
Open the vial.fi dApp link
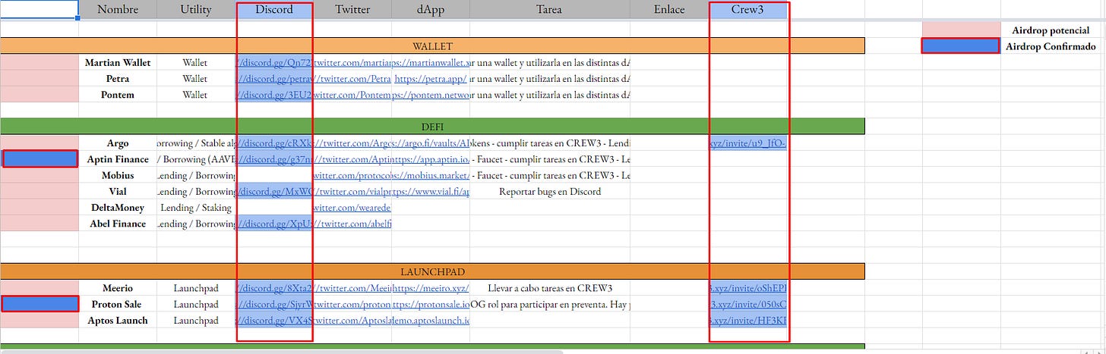click(431, 191)
